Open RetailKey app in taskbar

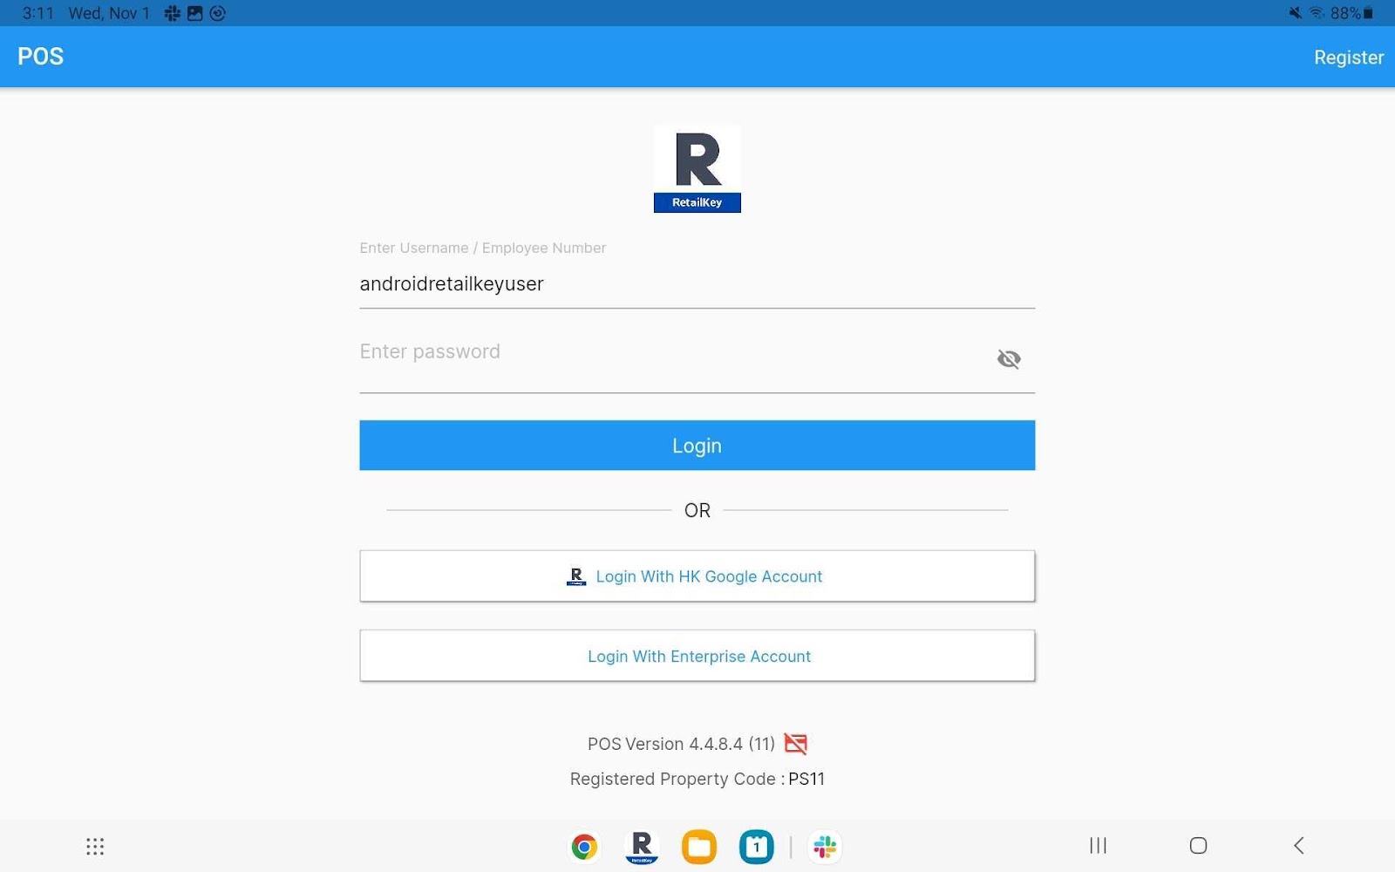point(642,847)
